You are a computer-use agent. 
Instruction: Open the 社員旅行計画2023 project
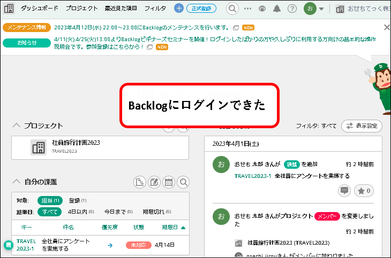[x=76, y=143]
